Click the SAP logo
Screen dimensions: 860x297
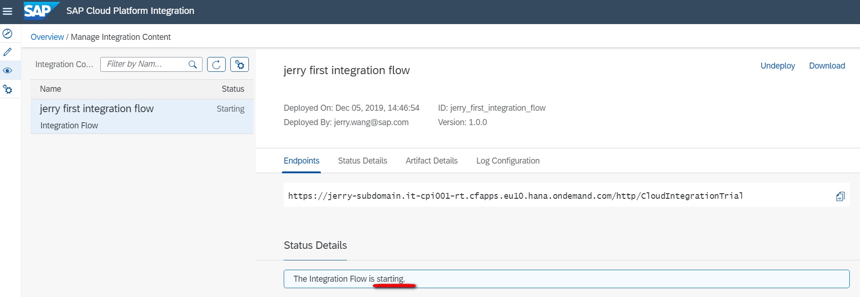click(x=41, y=11)
